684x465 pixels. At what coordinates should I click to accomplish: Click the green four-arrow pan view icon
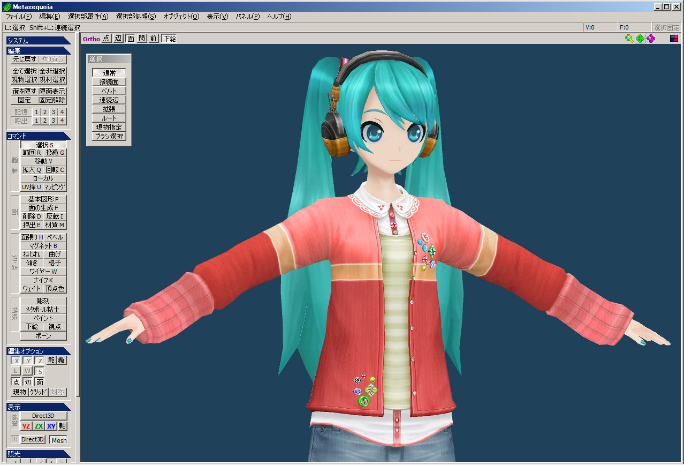(640, 39)
